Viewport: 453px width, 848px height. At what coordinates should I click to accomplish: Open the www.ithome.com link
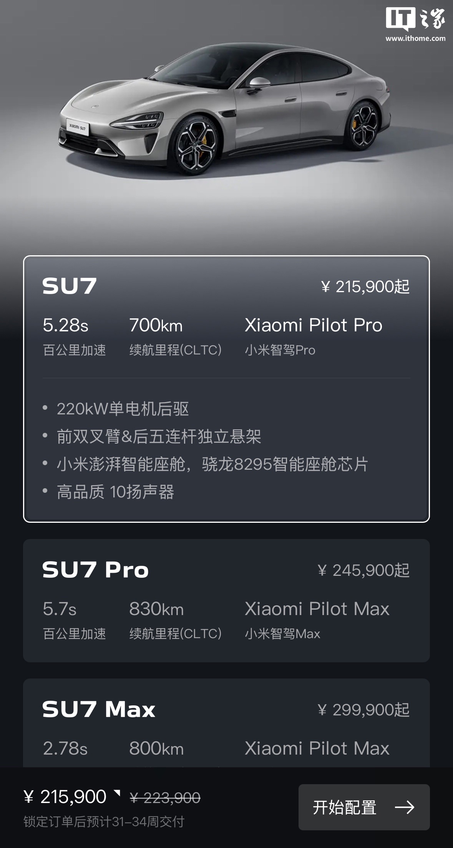(415, 38)
